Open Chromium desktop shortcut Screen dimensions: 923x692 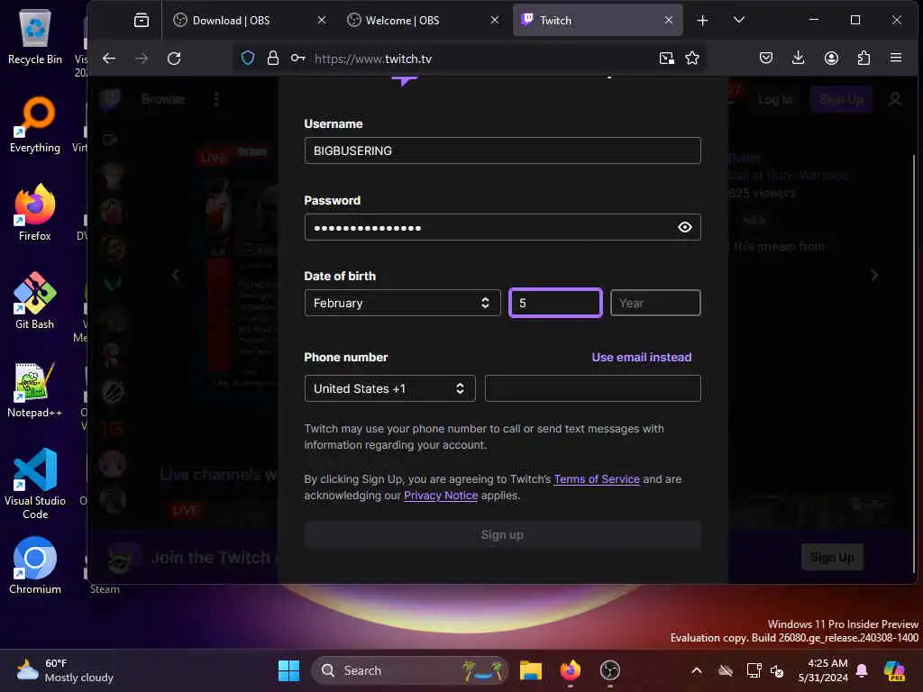point(35,566)
